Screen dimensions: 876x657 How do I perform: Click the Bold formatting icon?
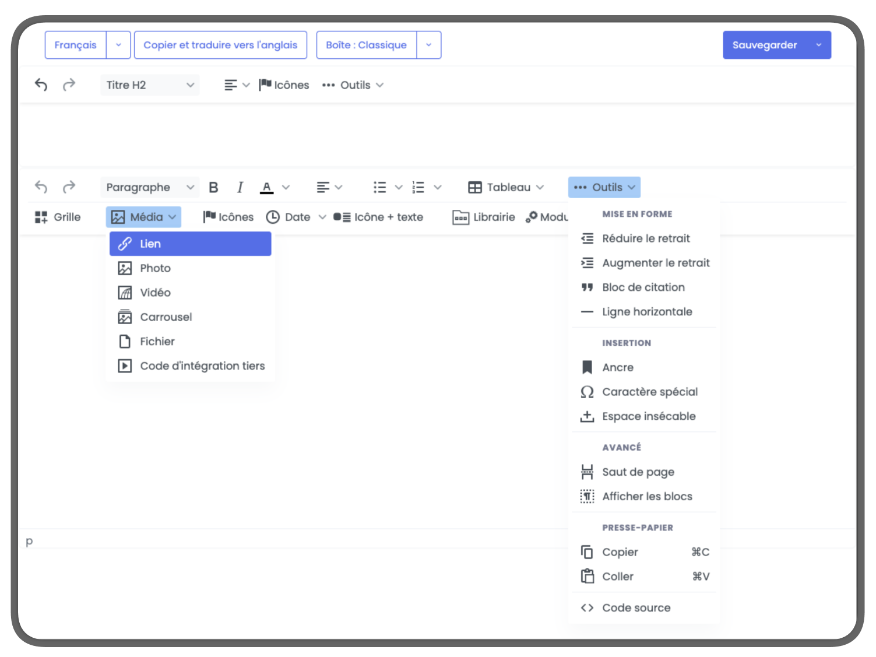tap(213, 187)
